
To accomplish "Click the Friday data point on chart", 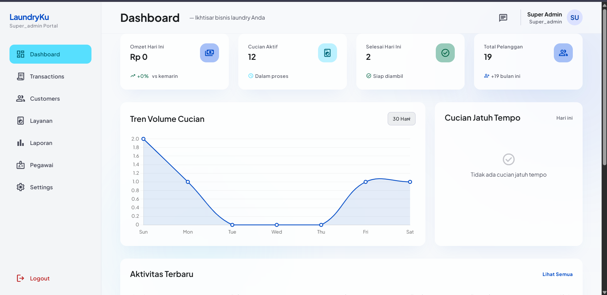I will (x=366, y=182).
